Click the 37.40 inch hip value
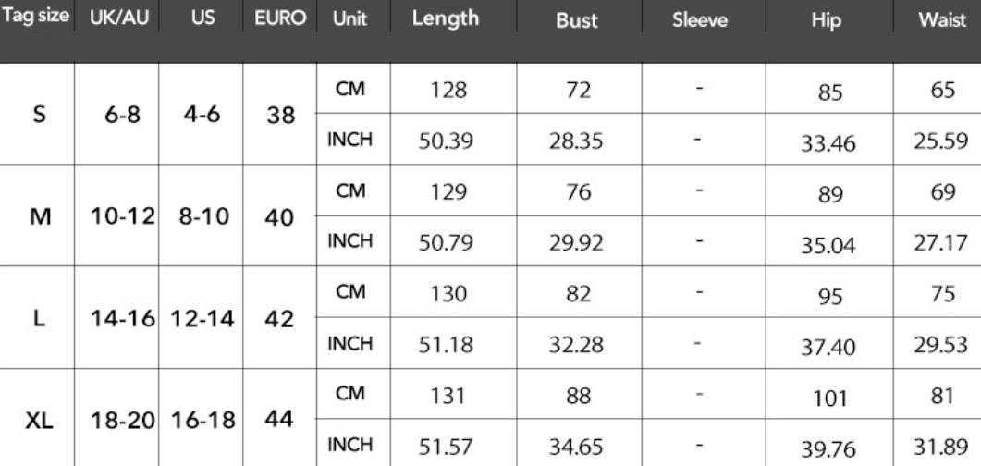The image size is (981, 466). click(x=829, y=347)
